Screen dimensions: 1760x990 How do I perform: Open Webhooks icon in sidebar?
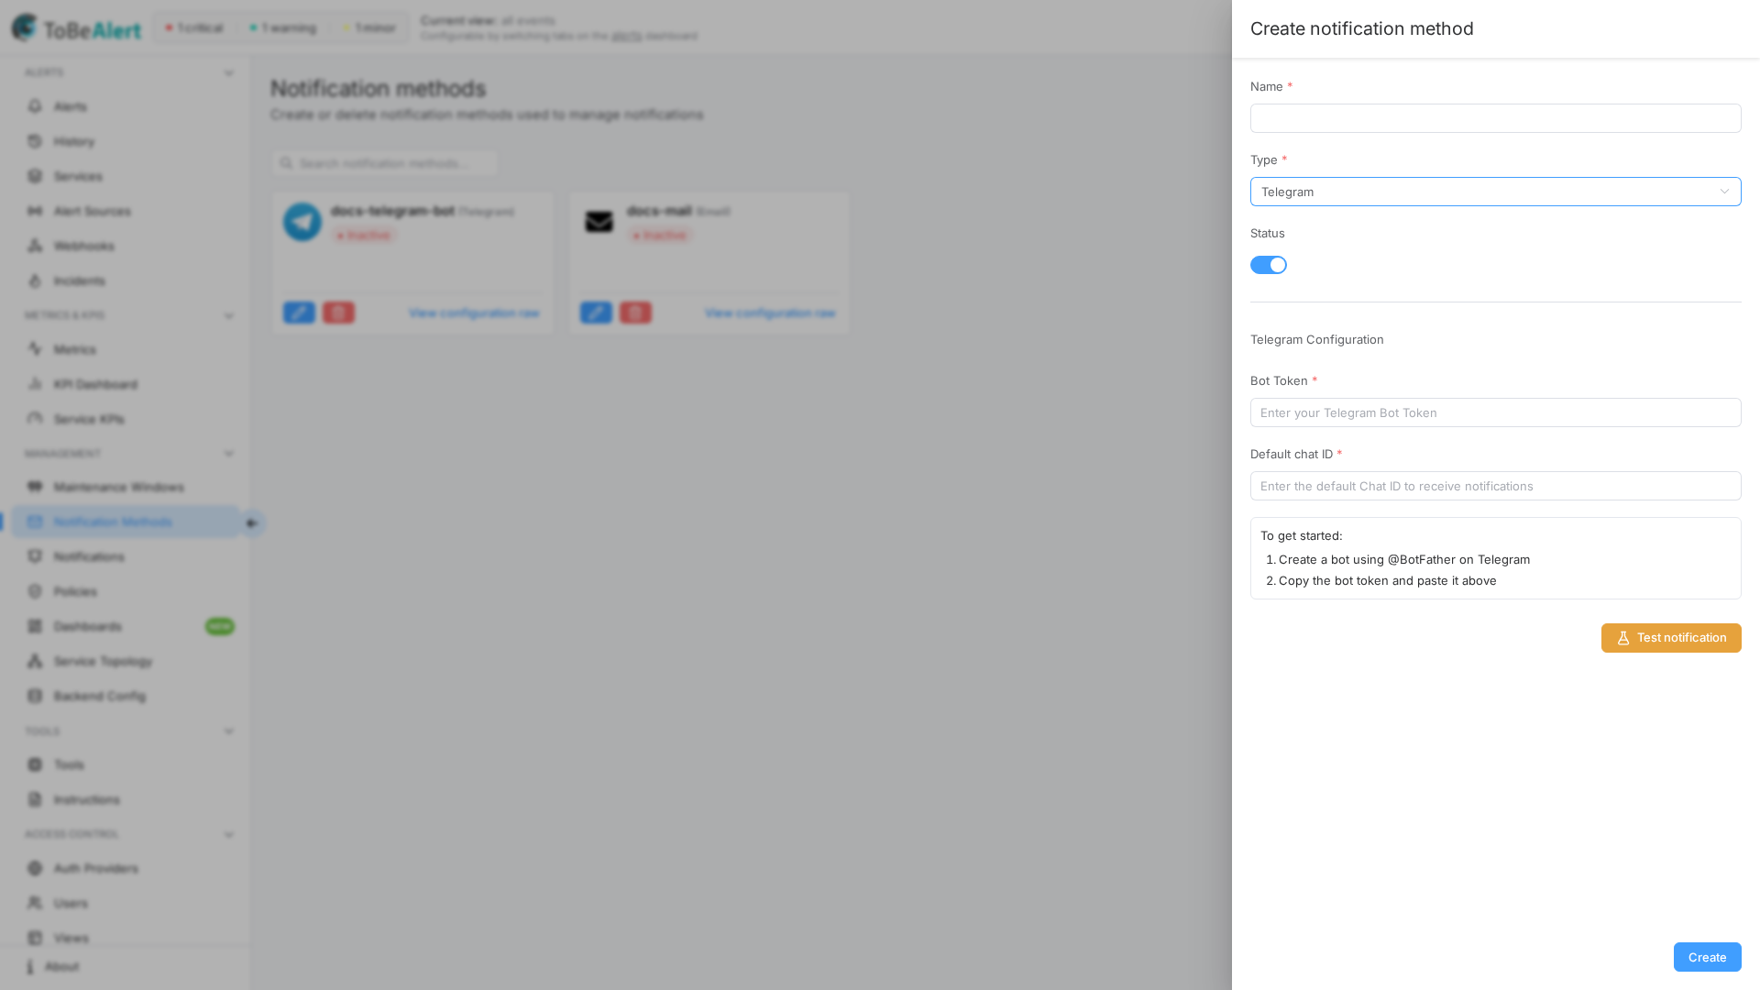pyautogui.click(x=35, y=246)
